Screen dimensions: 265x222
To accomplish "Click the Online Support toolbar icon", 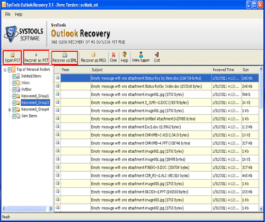I will [x=141, y=54].
